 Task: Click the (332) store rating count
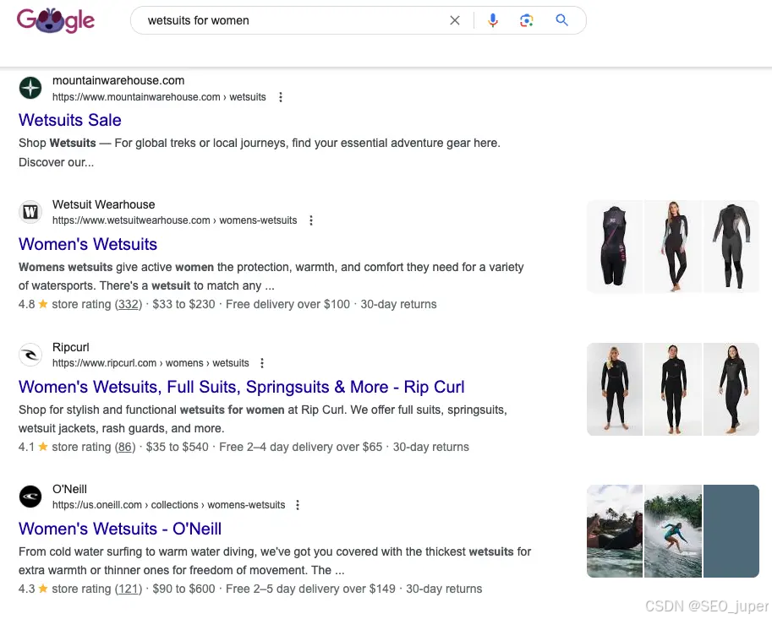tap(128, 304)
